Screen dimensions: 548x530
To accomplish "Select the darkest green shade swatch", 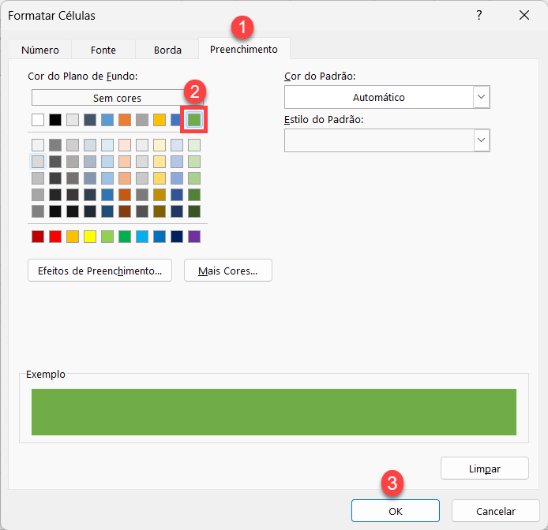I will pyautogui.click(x=194, y=211).
